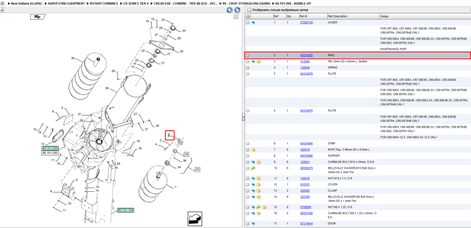Click blue arrow on COVER ref 12 row
Image resolution: width=471 pixels, height=228 pixels.
[x=253, y=184]
